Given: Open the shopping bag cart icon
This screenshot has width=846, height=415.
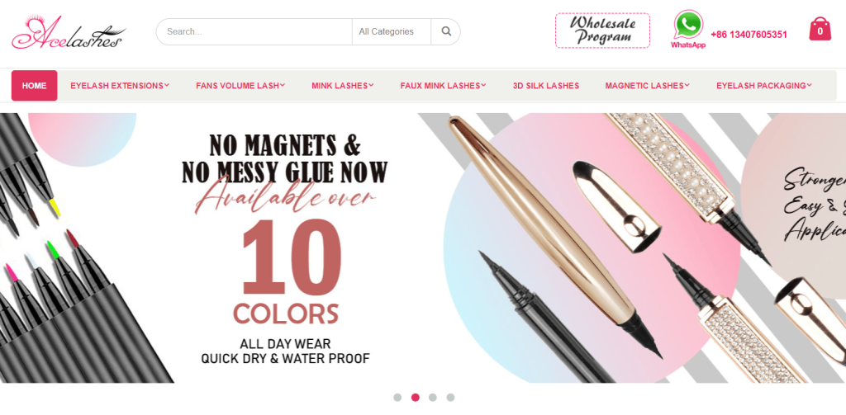Looking at the screenshot, I should 820,29.
